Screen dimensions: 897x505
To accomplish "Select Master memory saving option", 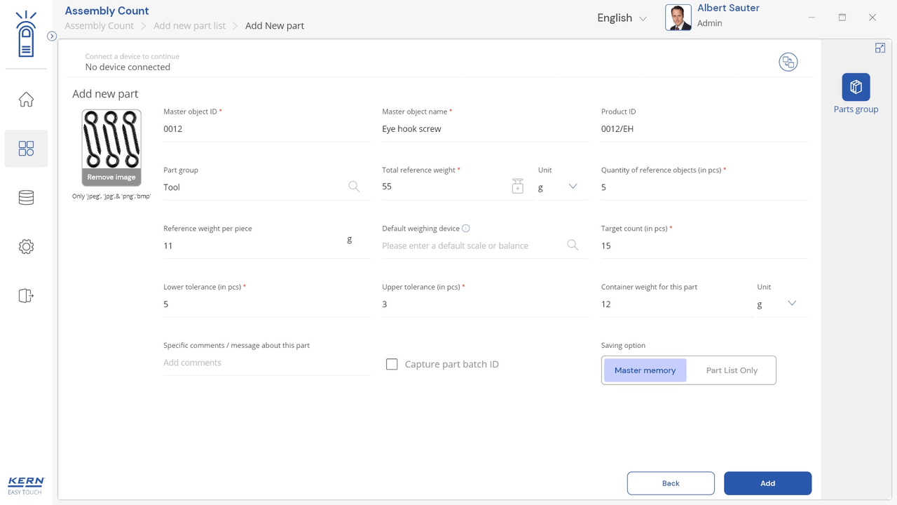I will 645,370.
